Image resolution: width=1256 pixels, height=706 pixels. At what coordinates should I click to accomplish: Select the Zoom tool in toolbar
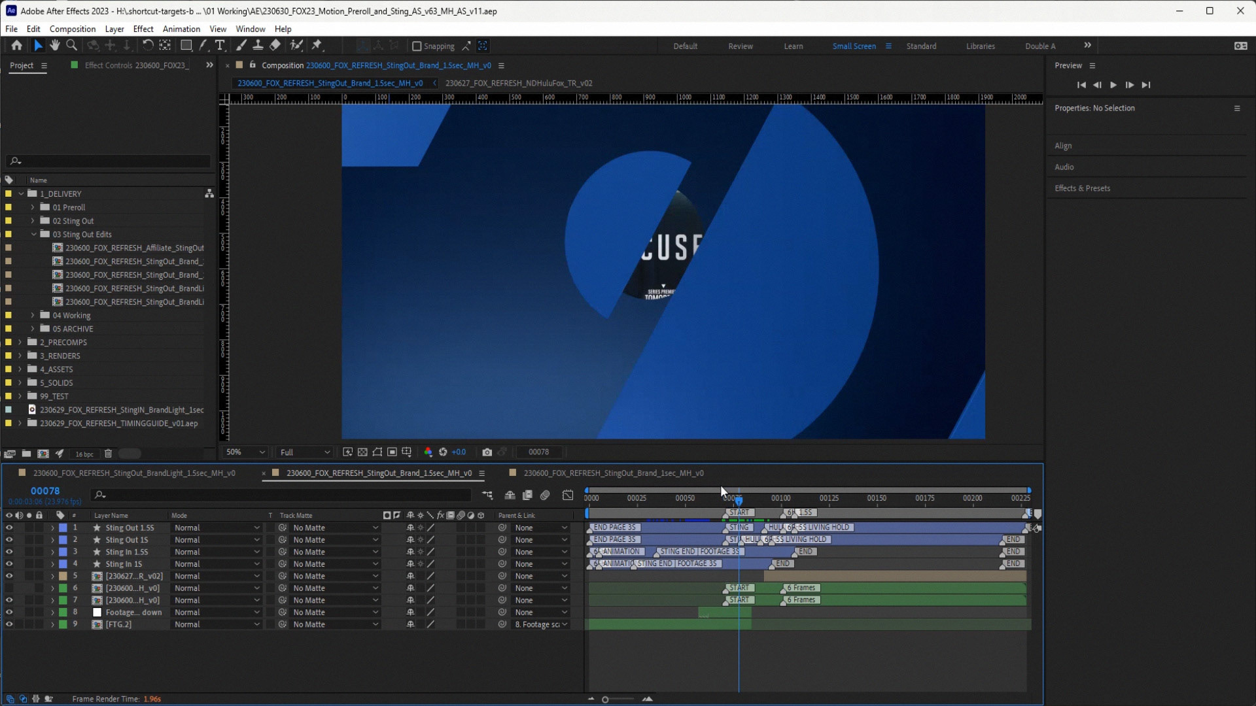(72, 45)
